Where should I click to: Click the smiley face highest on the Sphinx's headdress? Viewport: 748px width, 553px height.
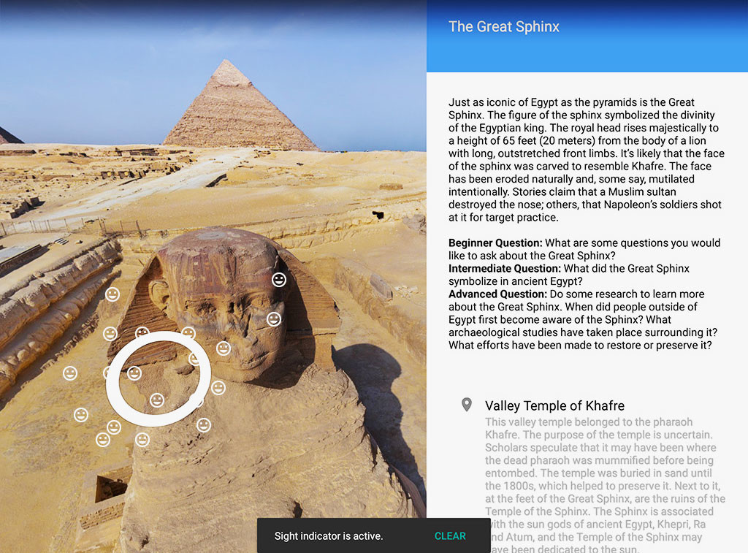coord(279,280)
